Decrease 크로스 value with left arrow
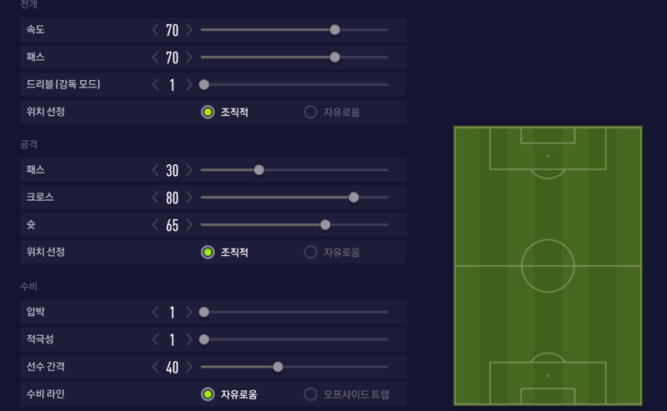 tap(155, 198)
